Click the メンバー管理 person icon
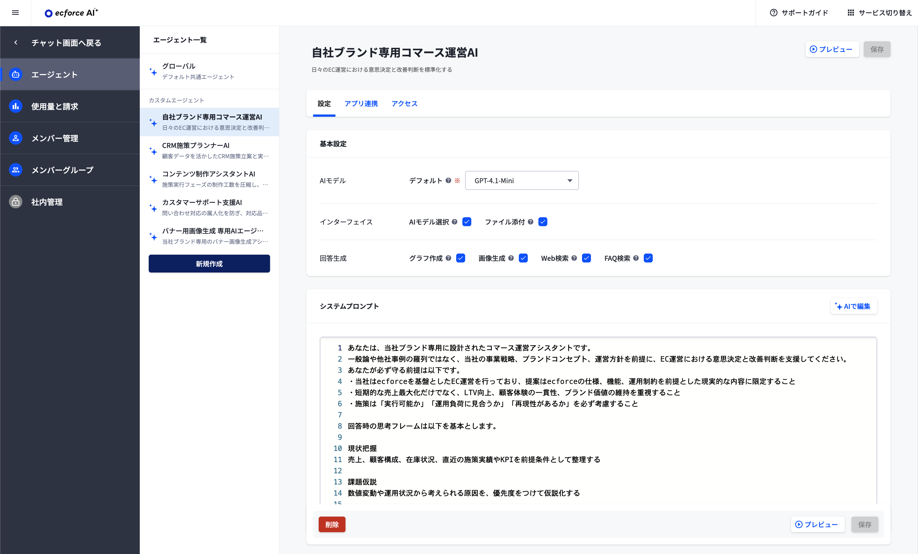 [16, 138]
